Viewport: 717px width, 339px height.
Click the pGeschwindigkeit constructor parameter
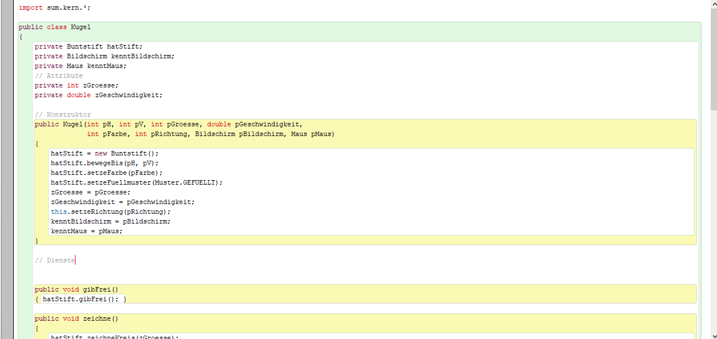click(268, 124)
